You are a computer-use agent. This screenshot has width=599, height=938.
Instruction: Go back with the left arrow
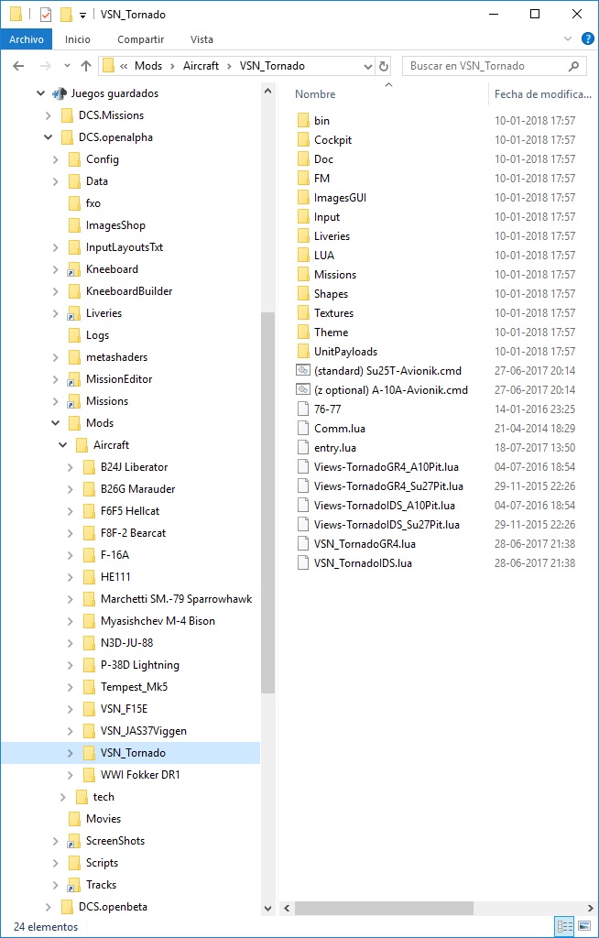[18, 66]
